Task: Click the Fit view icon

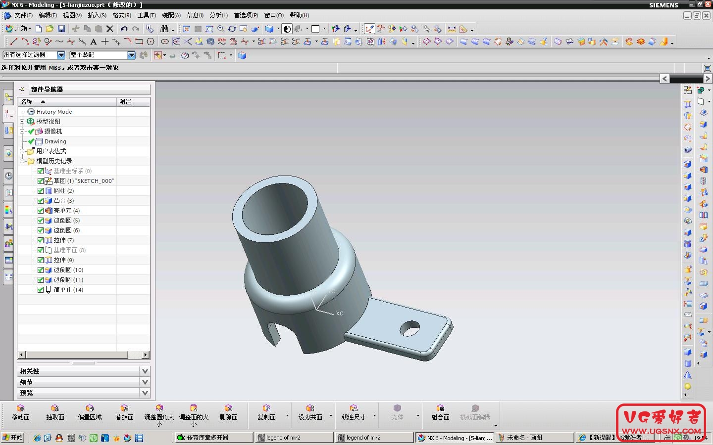Action: (x=187, y=29)
